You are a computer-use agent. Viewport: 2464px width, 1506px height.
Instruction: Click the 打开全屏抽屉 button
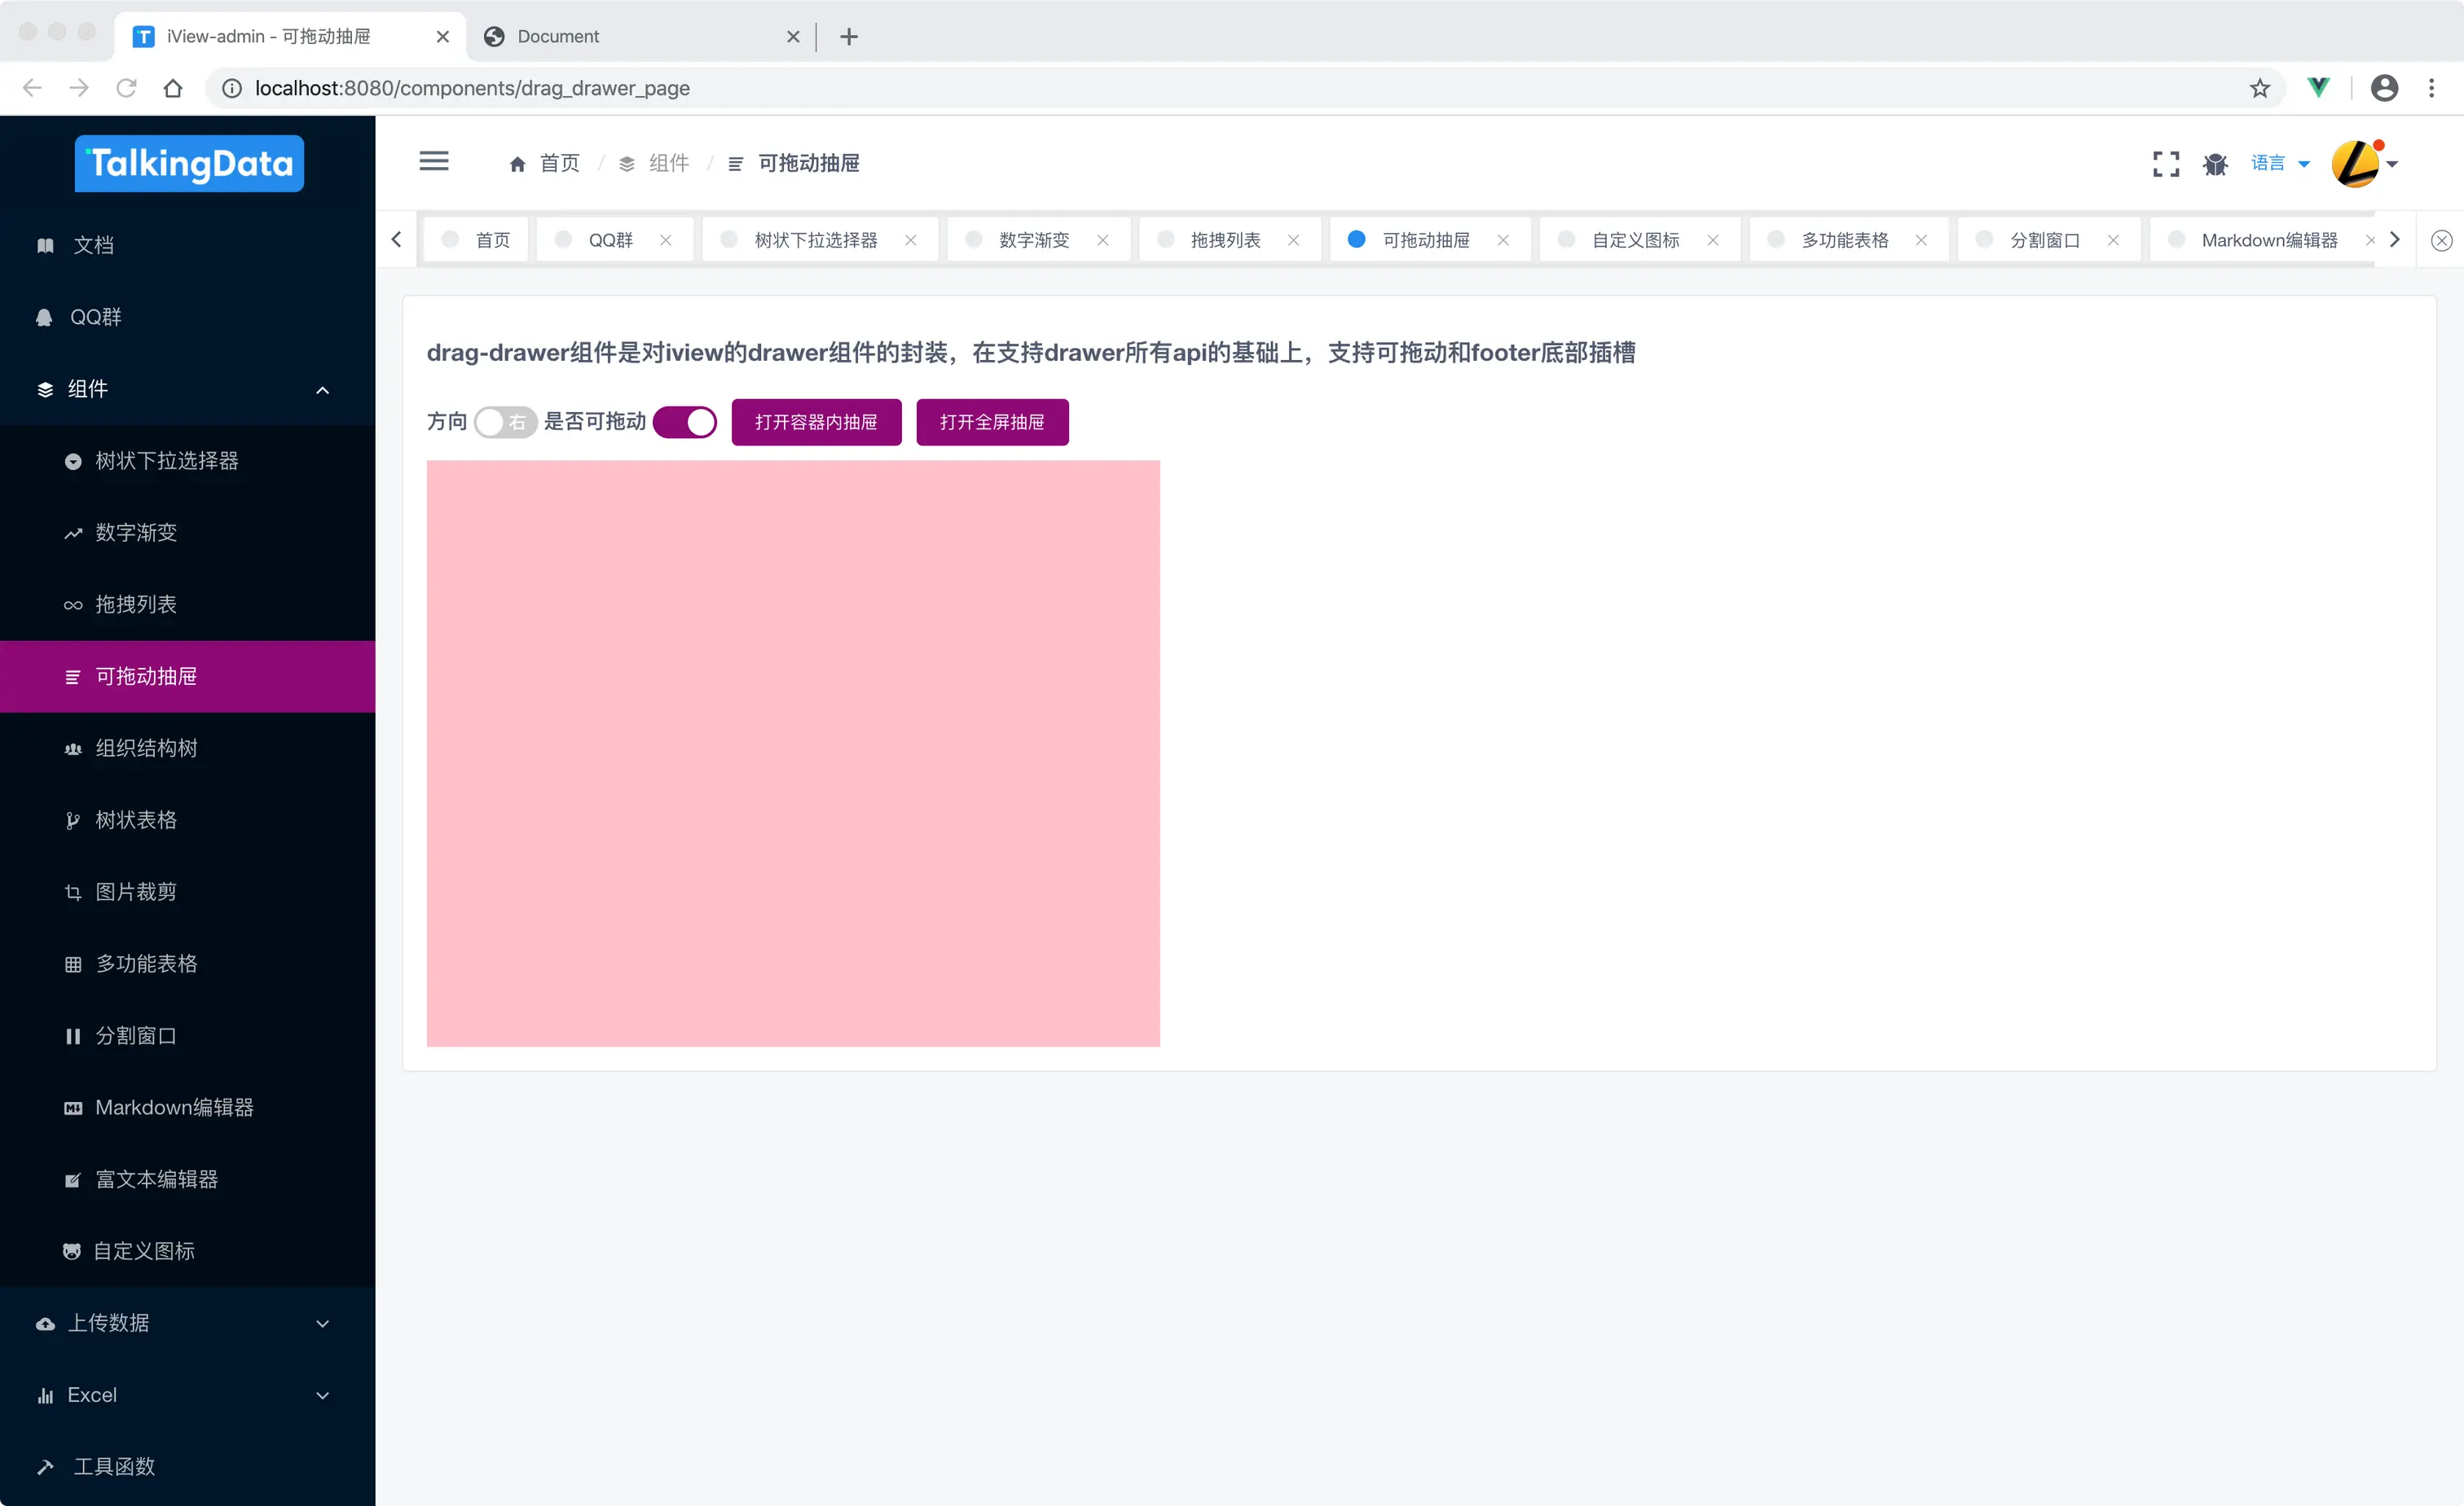click(x=991, y=422)
